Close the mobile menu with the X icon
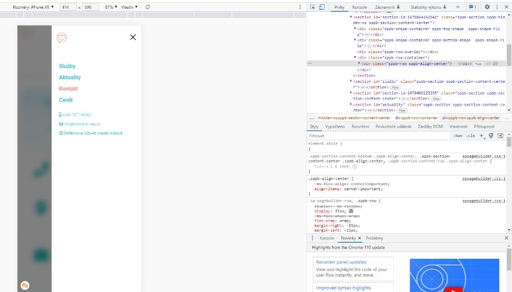Image resolution: width=512 pixels, height=292 pixels. pos(133,37)
